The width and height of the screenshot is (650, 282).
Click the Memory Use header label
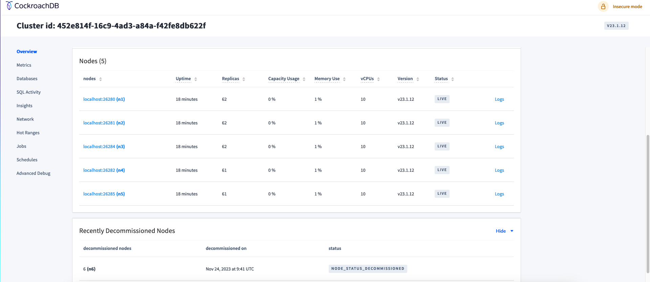point(327,79)
